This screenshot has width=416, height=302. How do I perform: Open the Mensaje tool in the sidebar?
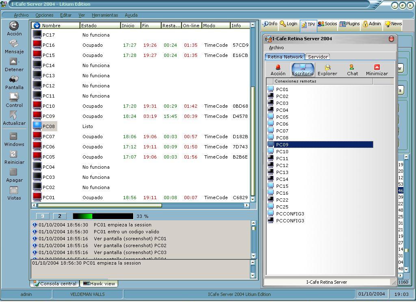14,43
